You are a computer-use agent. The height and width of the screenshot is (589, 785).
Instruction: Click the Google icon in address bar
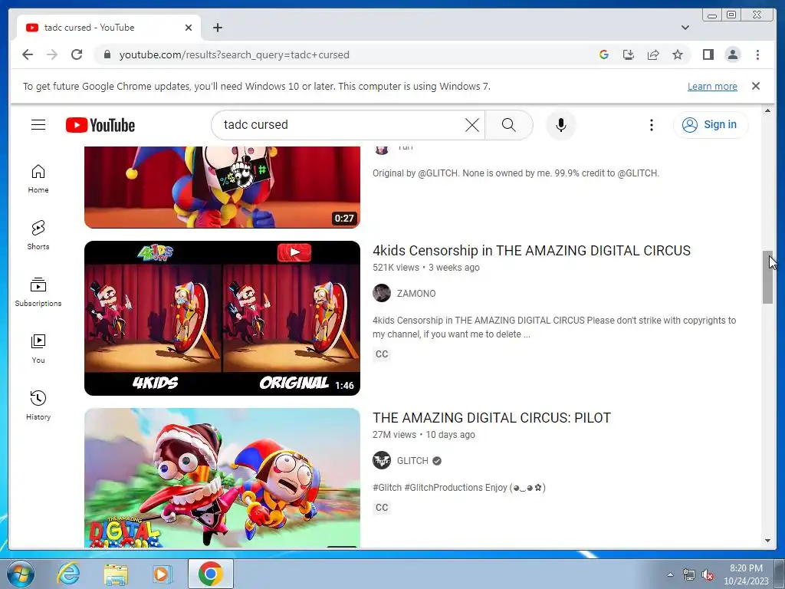[x=604, y=54]
